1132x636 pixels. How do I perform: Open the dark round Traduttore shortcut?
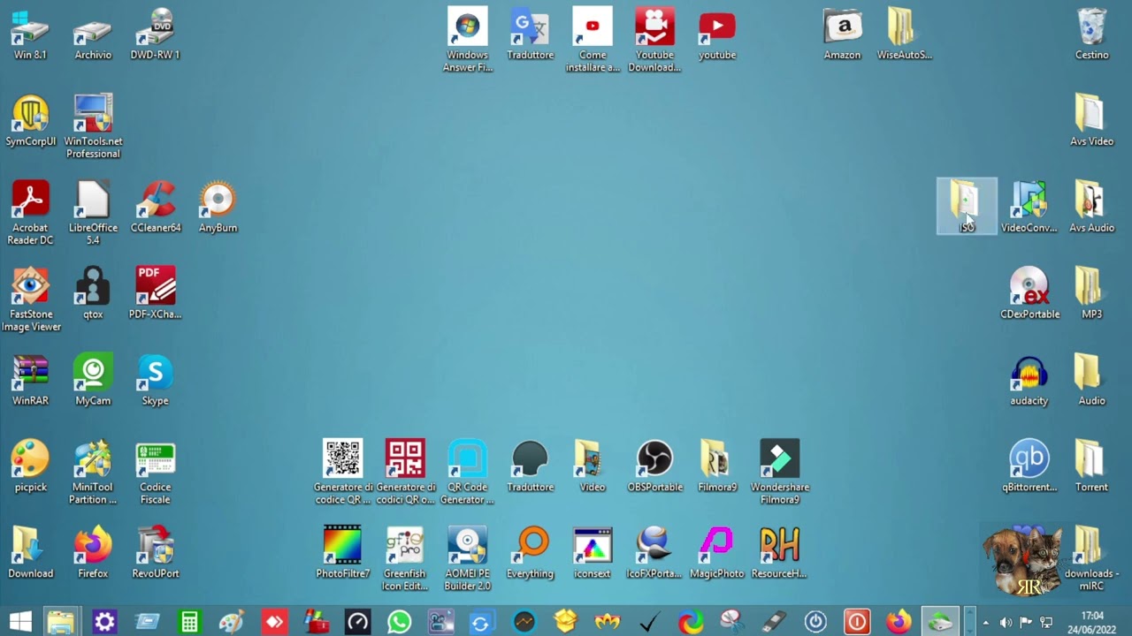click(530, 467)
